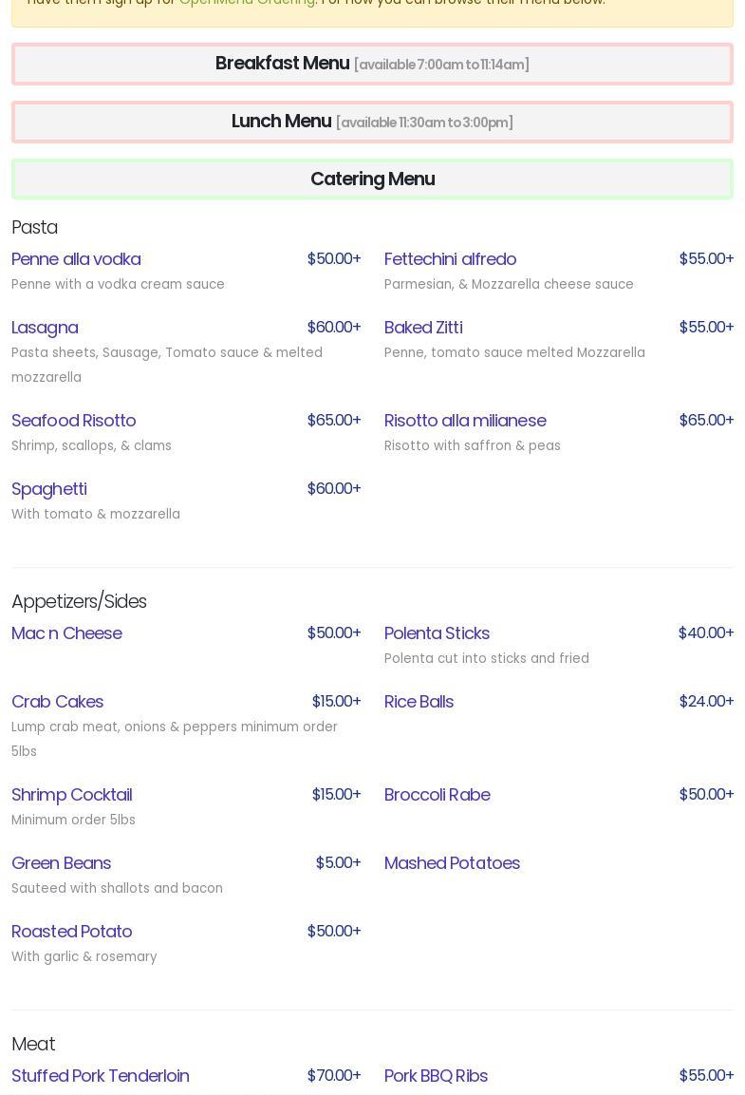Collapse the Catering Menu section
745x1095 pixels.
pos(372,179)
